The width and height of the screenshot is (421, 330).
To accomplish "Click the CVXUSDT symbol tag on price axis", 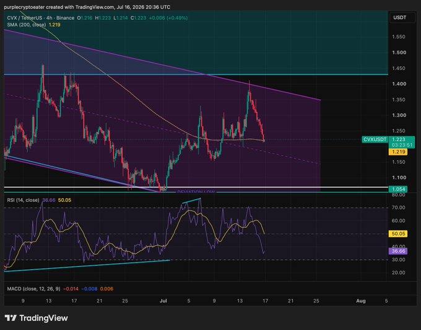I will 375,139.
